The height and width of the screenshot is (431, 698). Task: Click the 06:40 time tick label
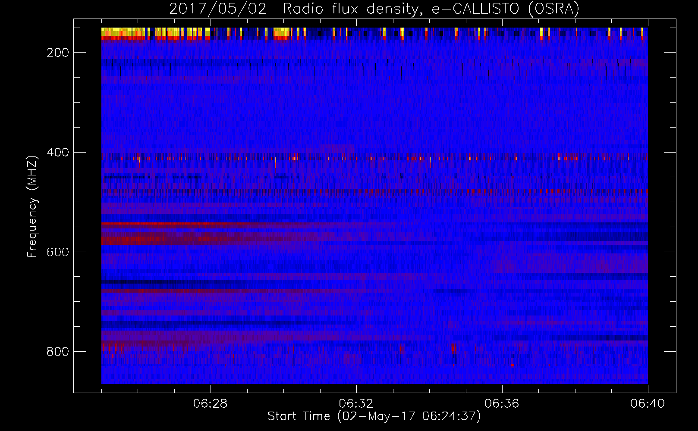tap(648, 404)
